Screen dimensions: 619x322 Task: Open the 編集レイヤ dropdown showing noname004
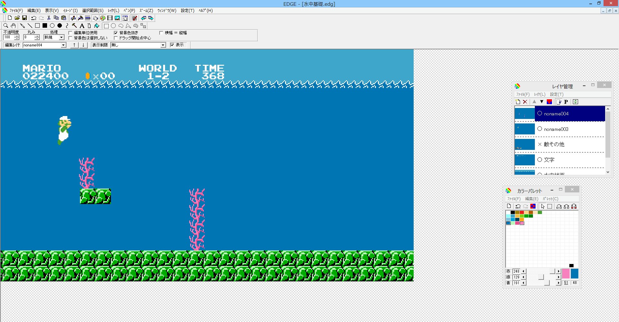[64, 45]
